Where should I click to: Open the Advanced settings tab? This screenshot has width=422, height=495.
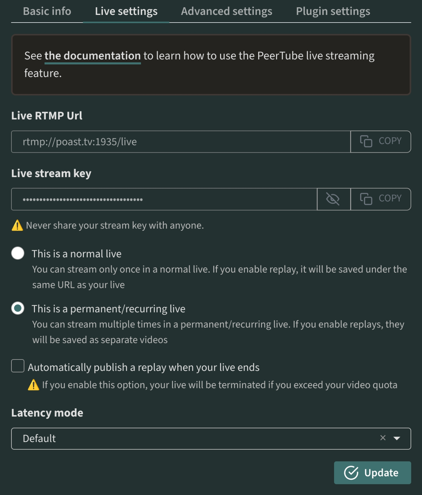tap(226, 11)
